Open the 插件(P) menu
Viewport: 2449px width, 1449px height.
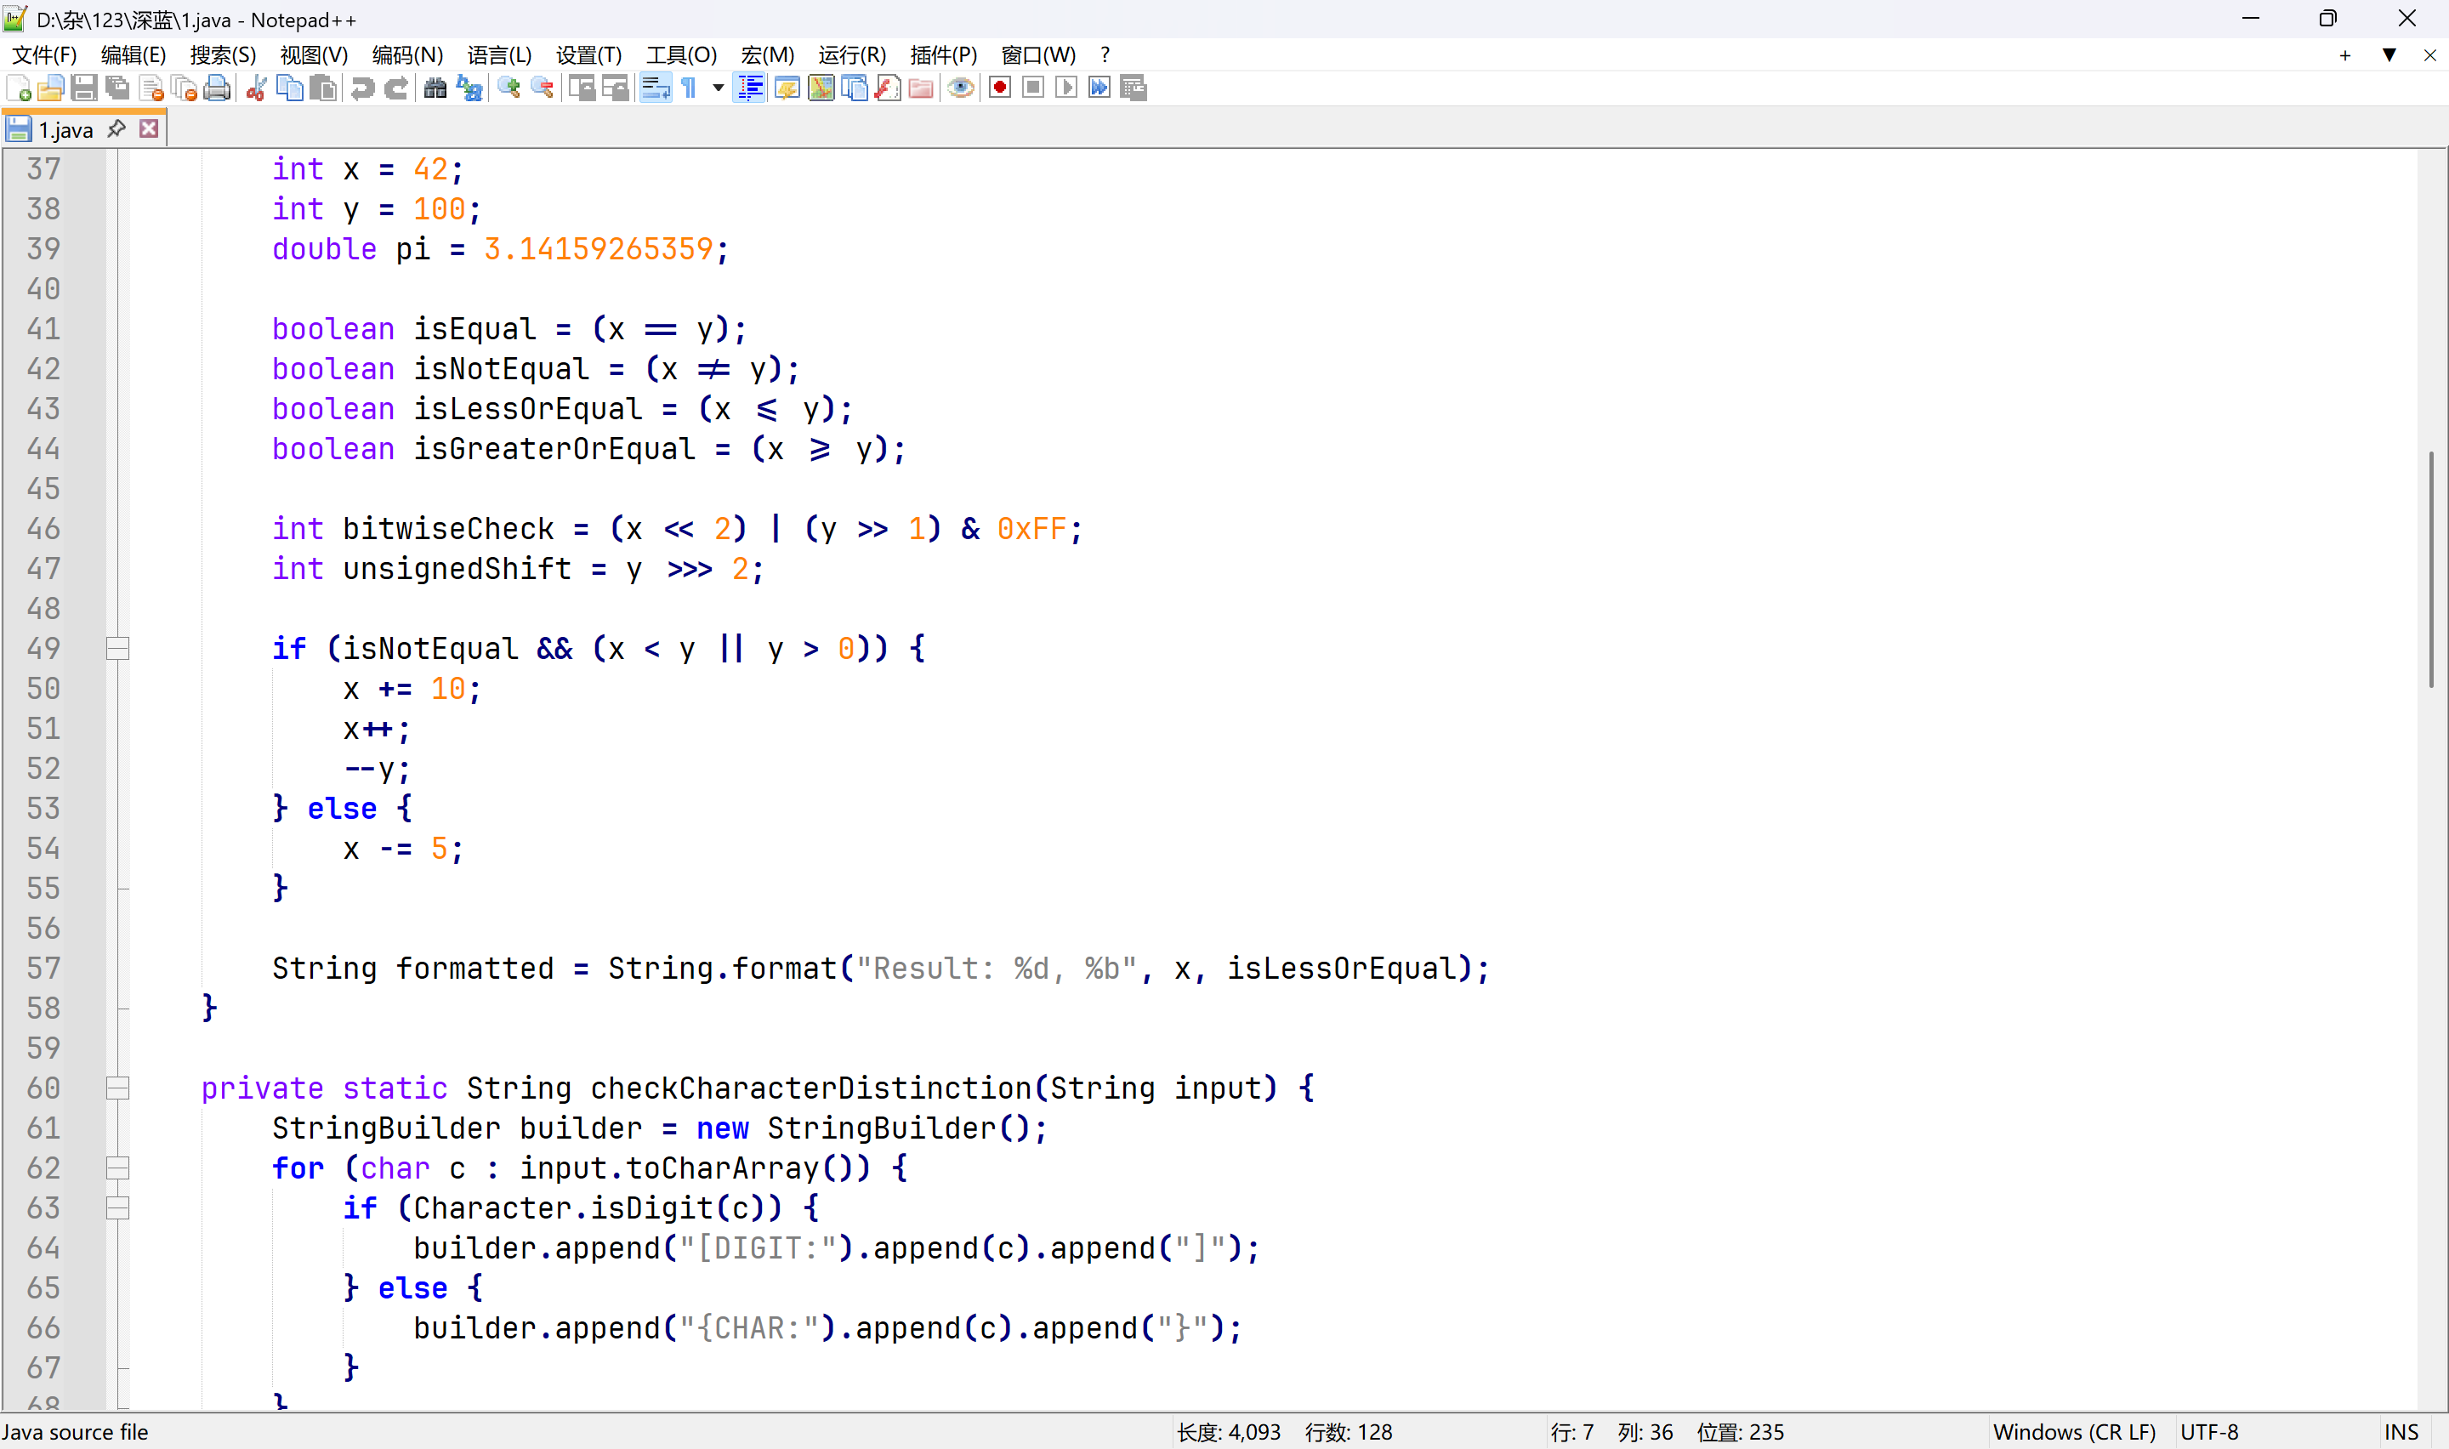point(943,55)
